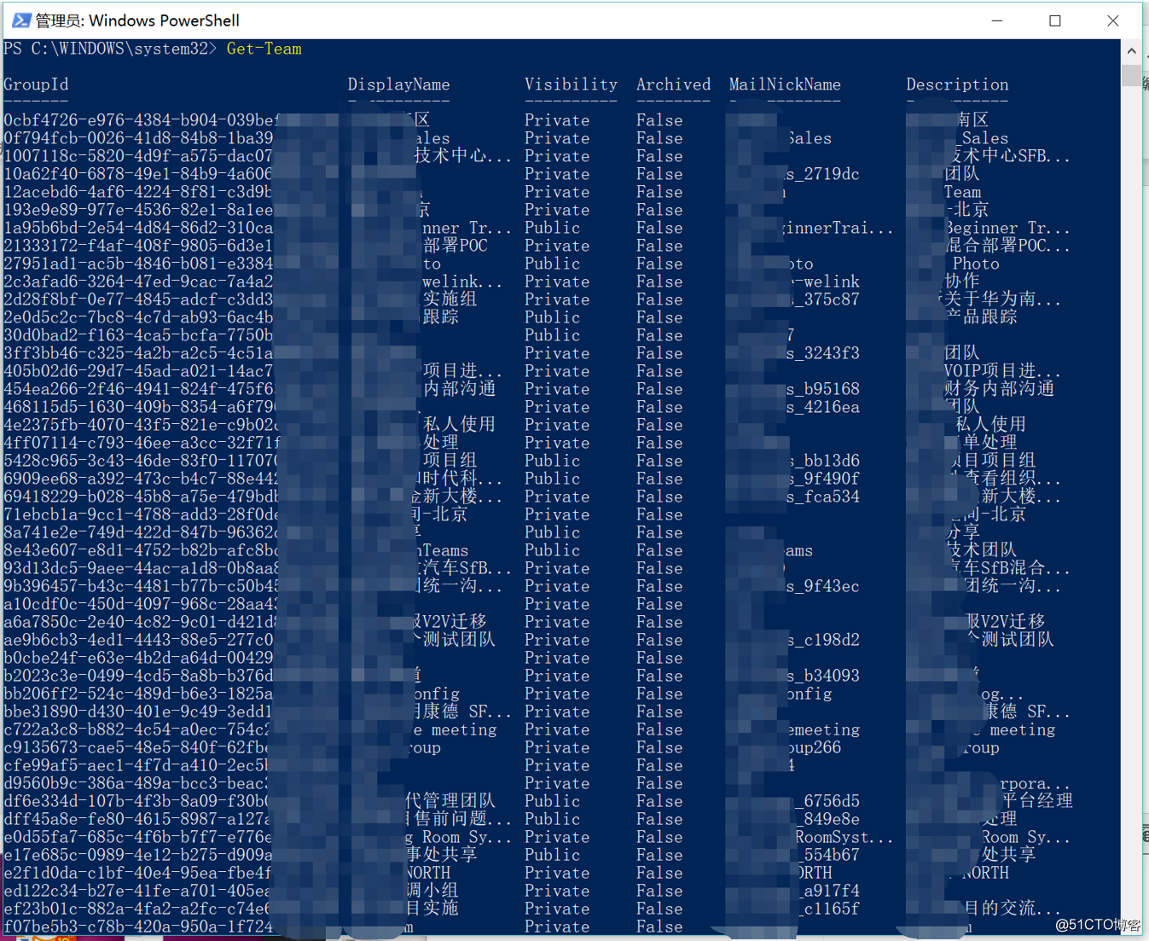Click the MailNickName 's_fca534'
1149x941 pixels.
pyautogui.click(x=822, y=497)
